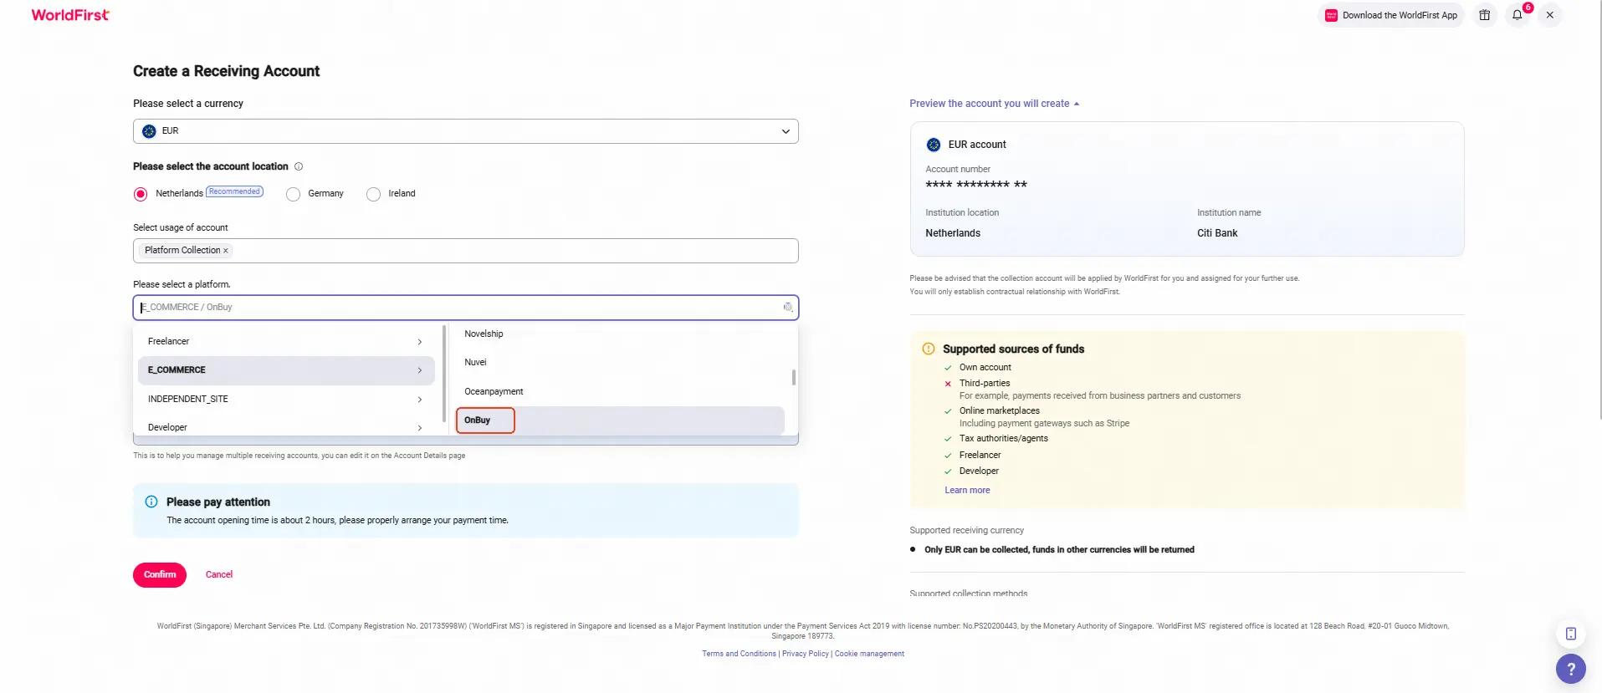Remove the Platform Collection tag

226,251
